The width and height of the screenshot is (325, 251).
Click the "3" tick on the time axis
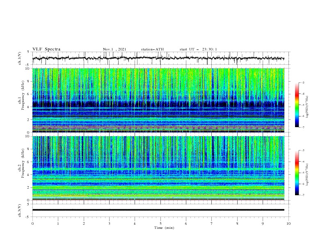(x=109, y=224)
